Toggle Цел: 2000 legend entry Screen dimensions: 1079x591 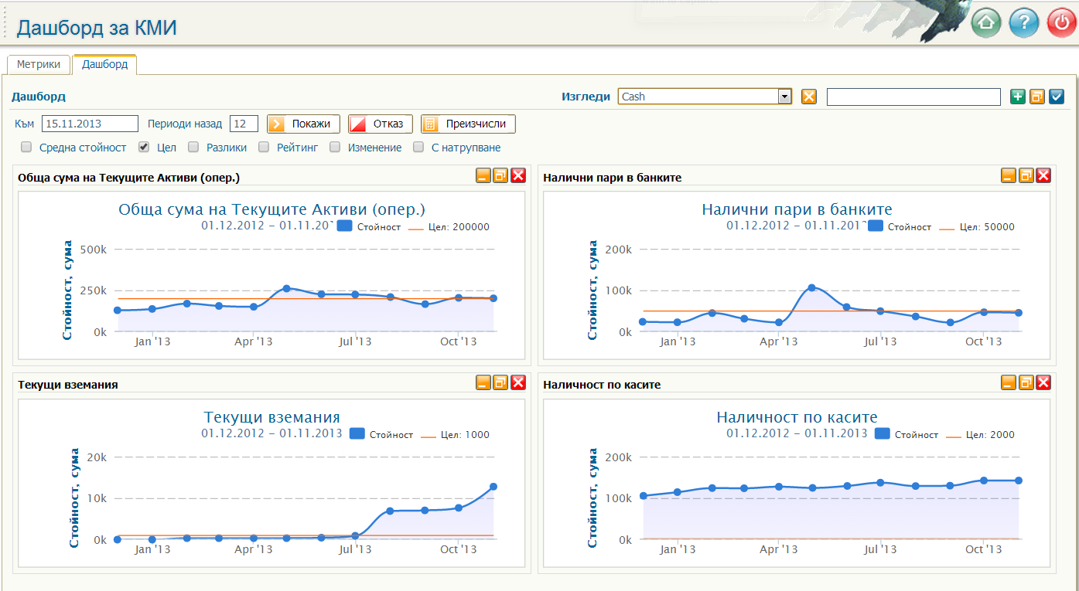tap(980, 435)
